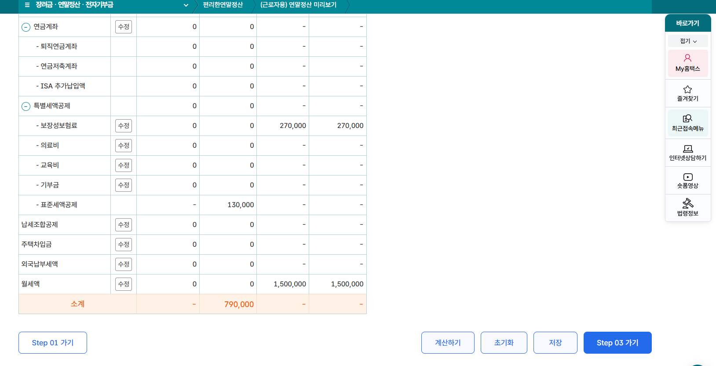Collapse the 연금계좌 row group
This screenshot has height=366, width=716.
click(x=26, y=27)
